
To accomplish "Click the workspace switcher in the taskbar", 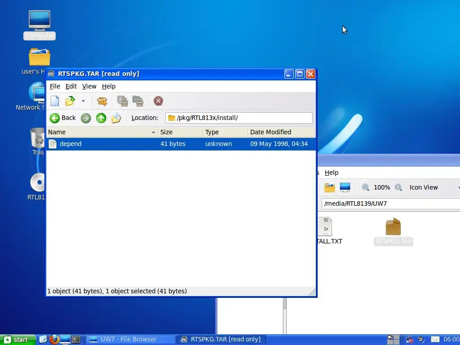I will pyautogui.click(x=393, y=340).
